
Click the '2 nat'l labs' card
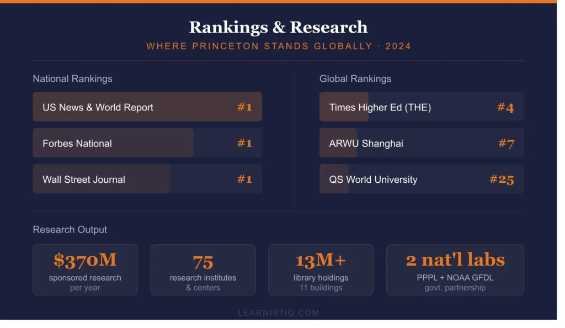point(455,269)
